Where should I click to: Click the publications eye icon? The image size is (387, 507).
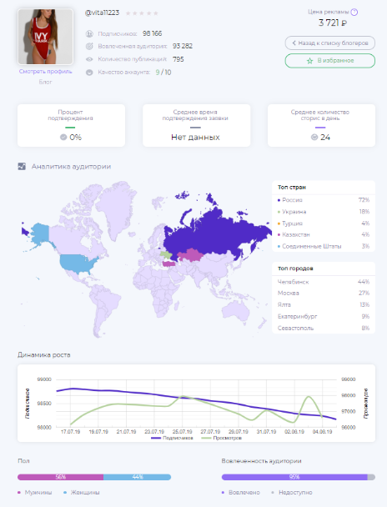click(89, 59)
